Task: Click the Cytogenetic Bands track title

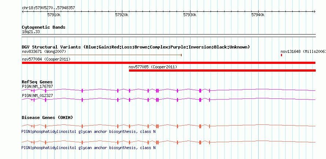Action: (x=44, y=27)
